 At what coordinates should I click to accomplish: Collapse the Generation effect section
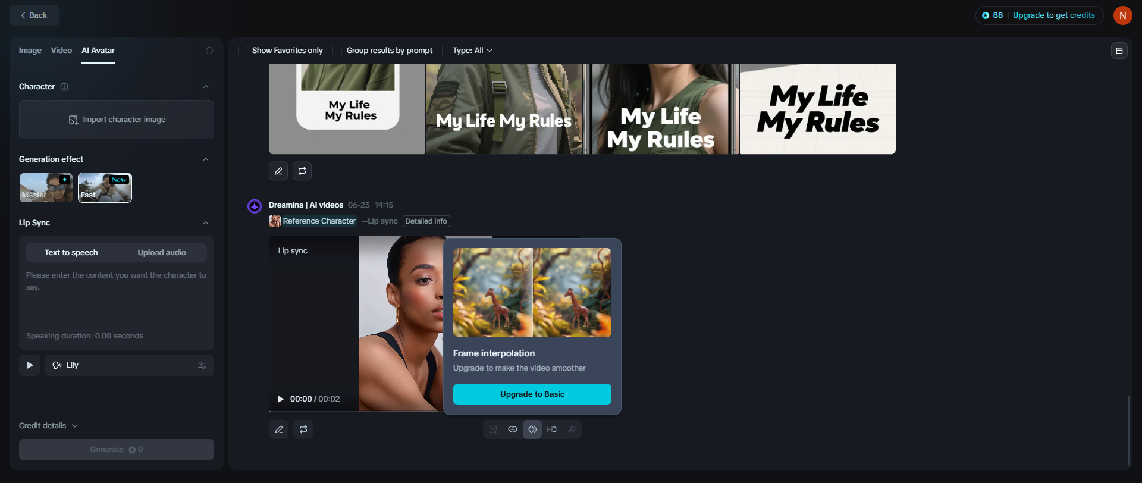point(206,159)
